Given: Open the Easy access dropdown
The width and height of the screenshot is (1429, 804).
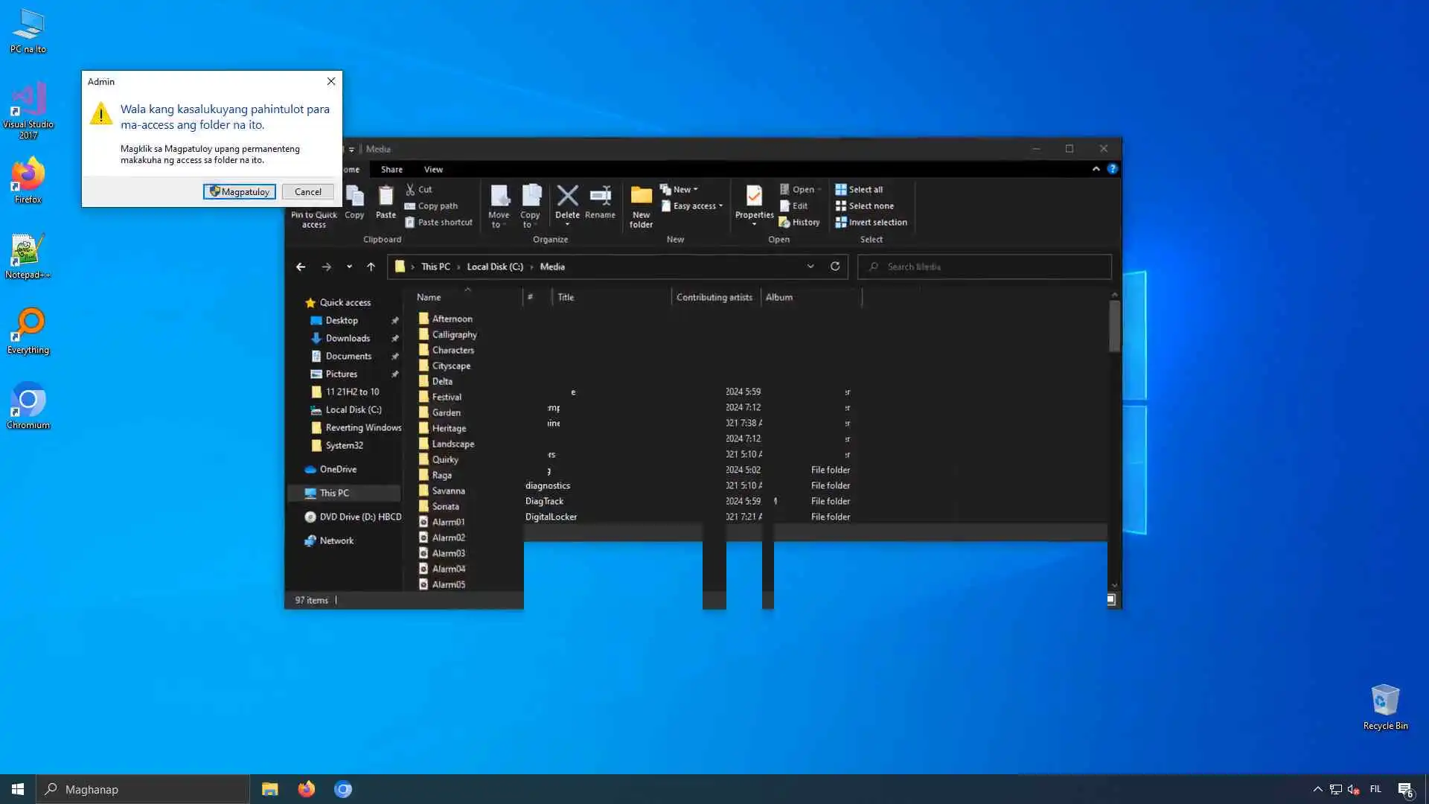Looking at the screenshot, I should pos(694,206).
